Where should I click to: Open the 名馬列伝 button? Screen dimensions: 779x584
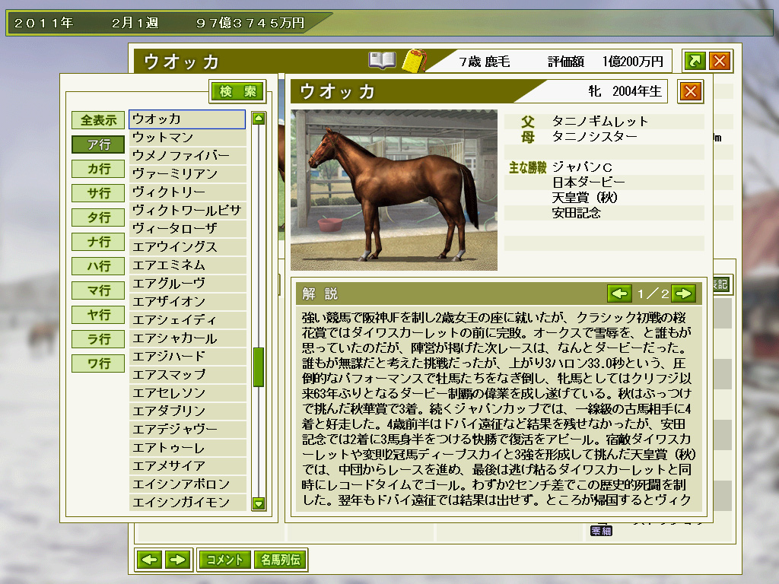(281, 560)
